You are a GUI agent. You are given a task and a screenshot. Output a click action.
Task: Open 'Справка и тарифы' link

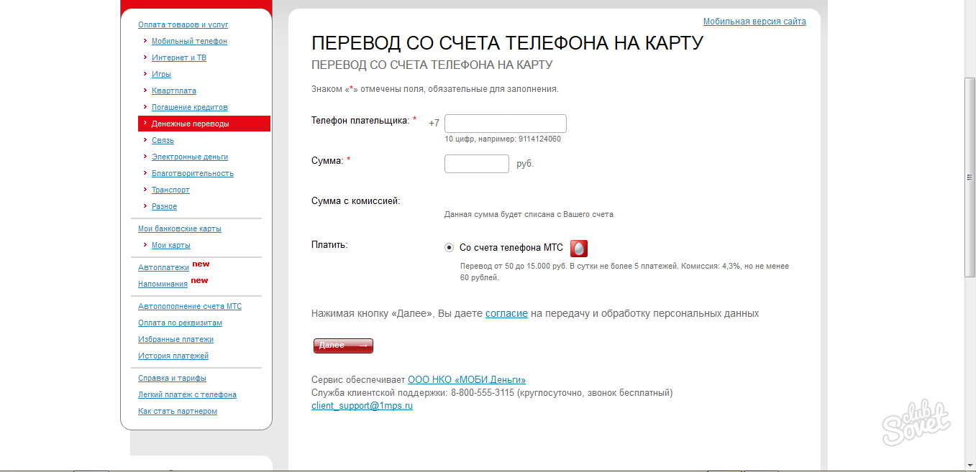[x=172, y=378]
